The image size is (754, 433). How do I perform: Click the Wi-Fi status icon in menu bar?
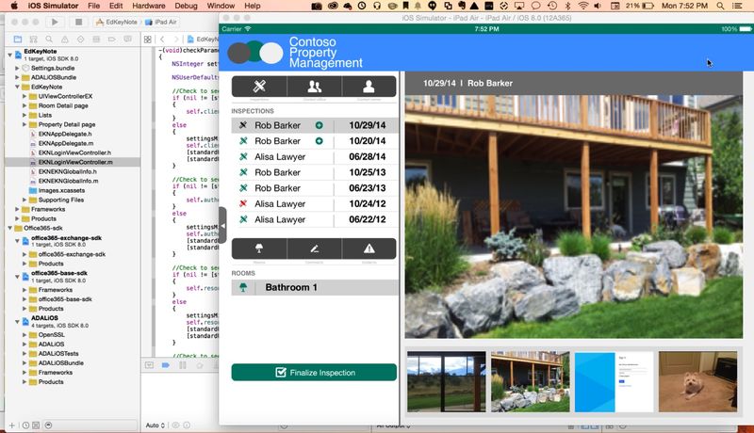(x=582, y=6)
